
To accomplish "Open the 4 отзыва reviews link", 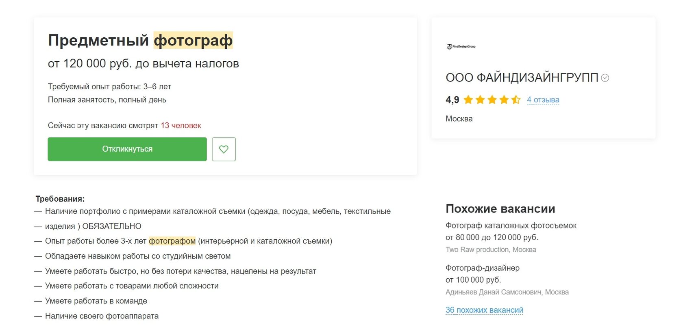I will pyautogui.click(x=543, y=100).
